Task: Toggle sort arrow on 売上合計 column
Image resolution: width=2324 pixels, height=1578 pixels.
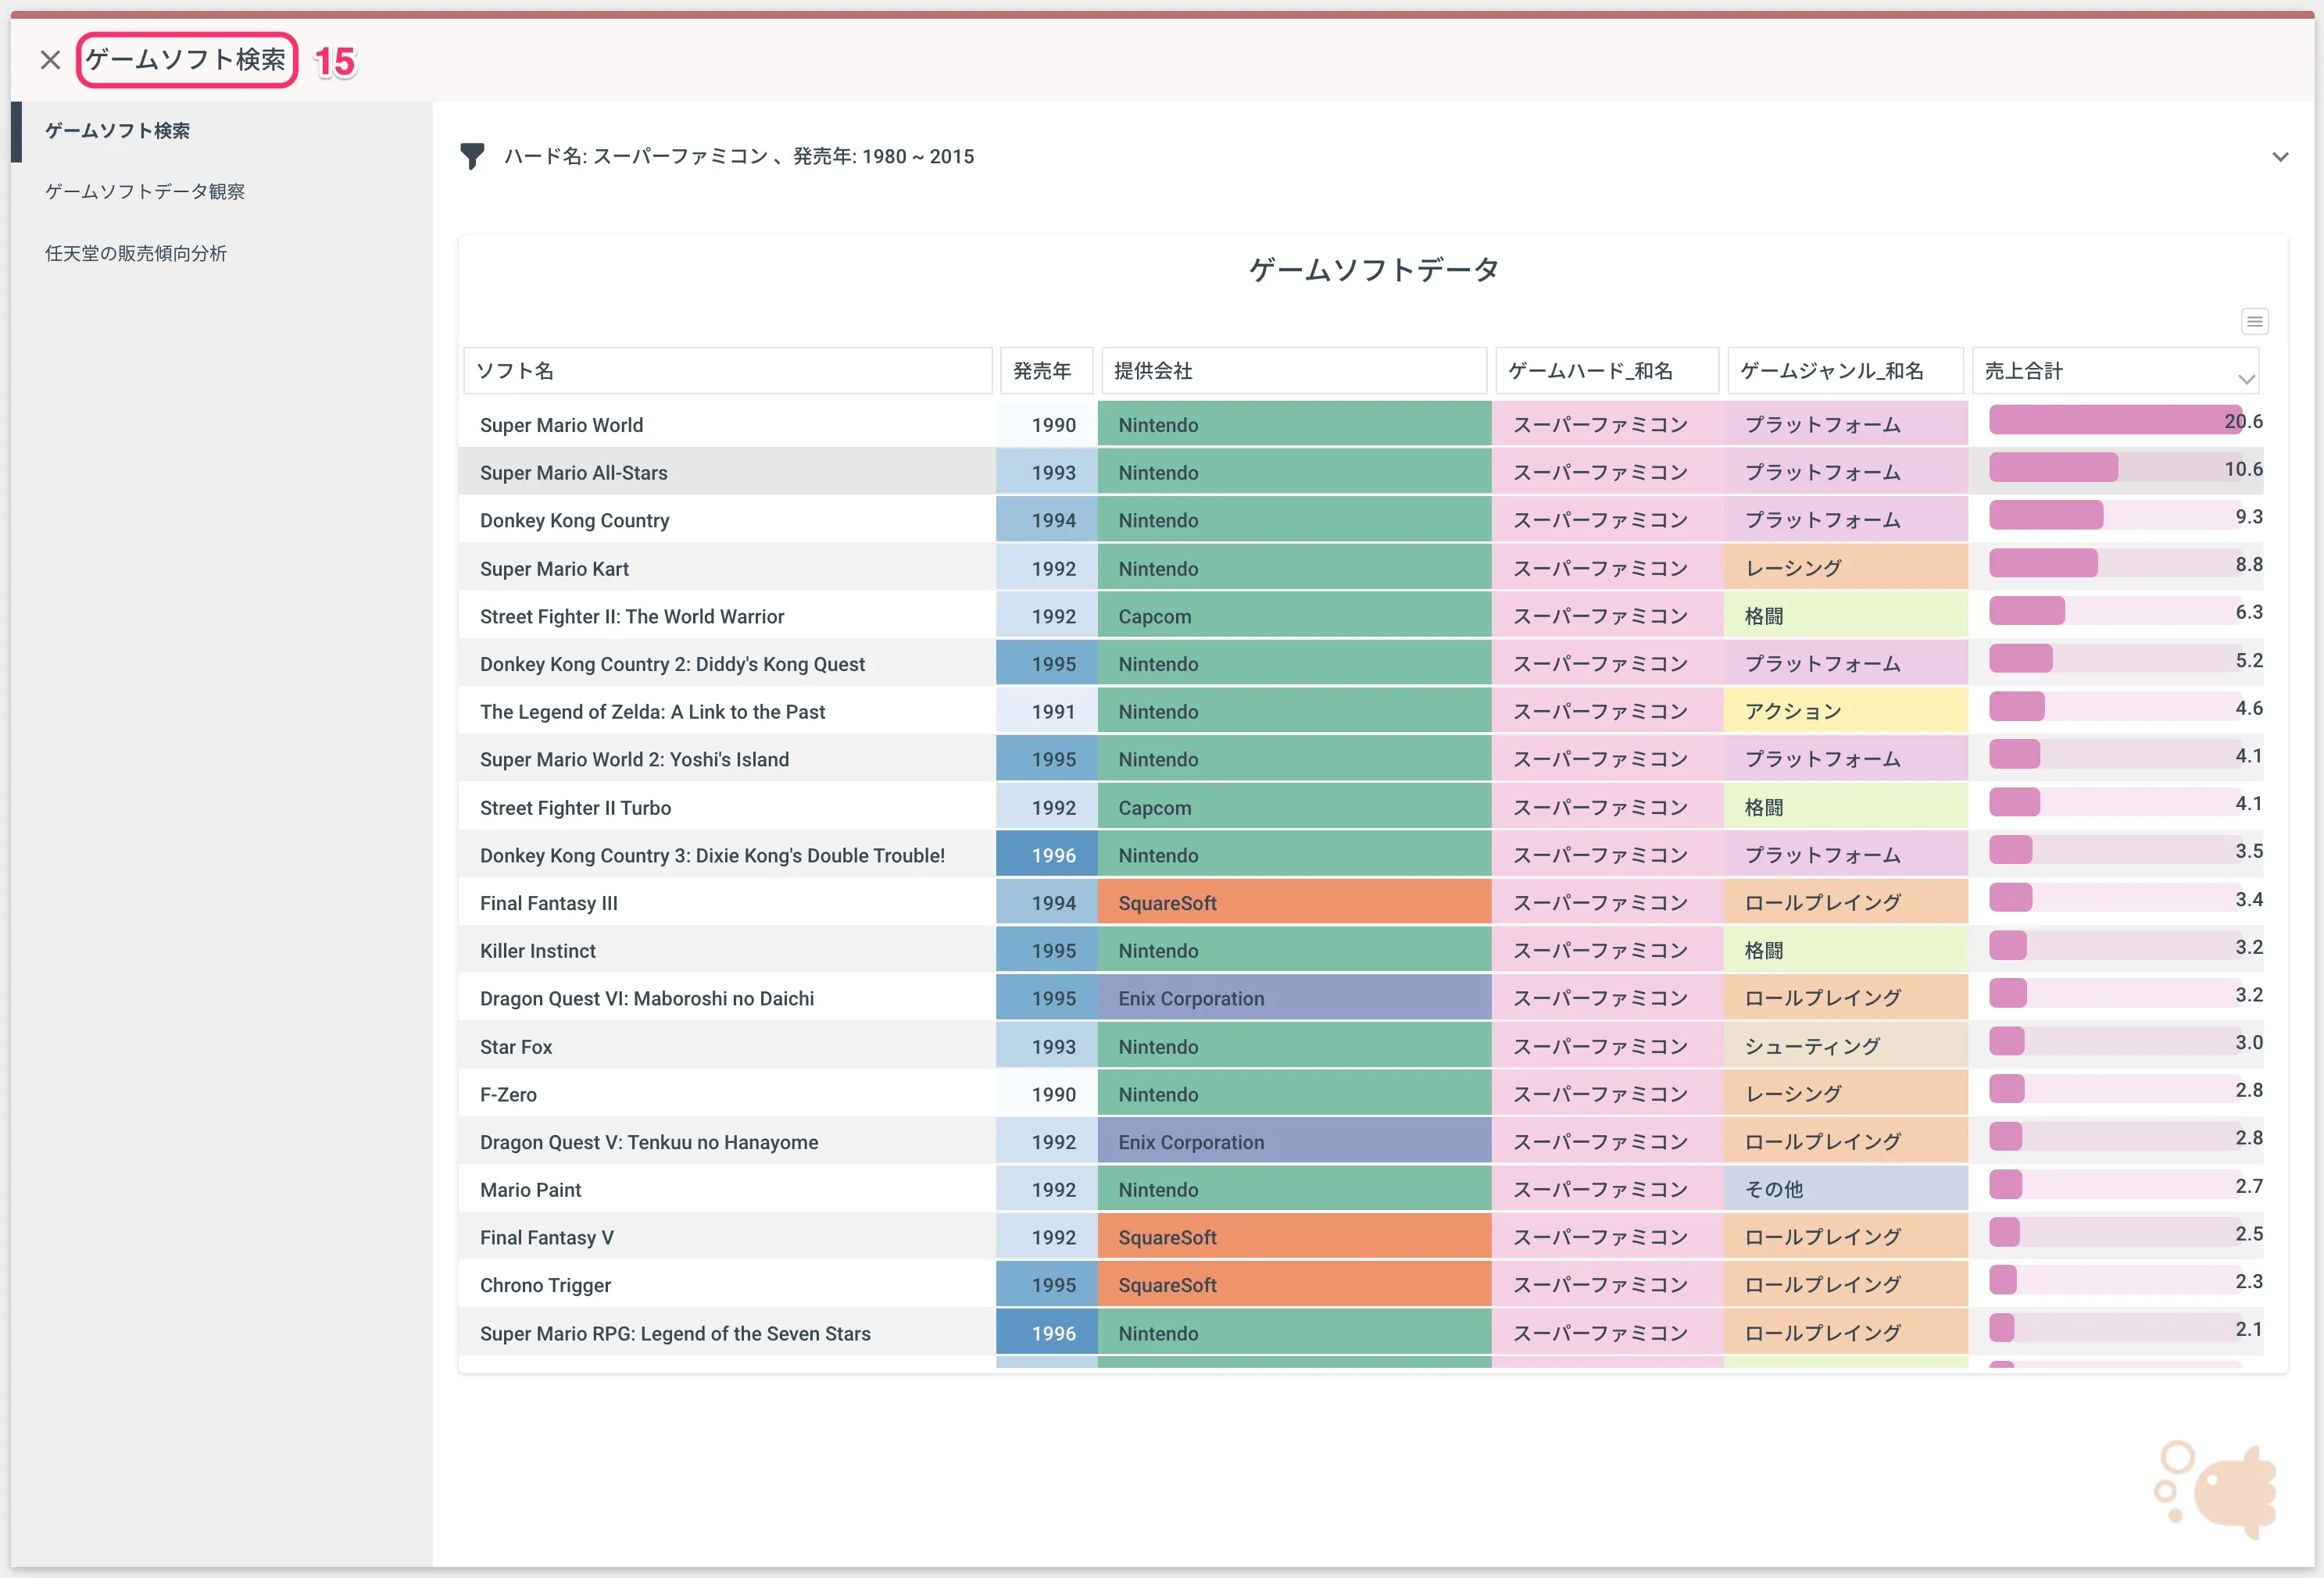Action: point(2246,379)
